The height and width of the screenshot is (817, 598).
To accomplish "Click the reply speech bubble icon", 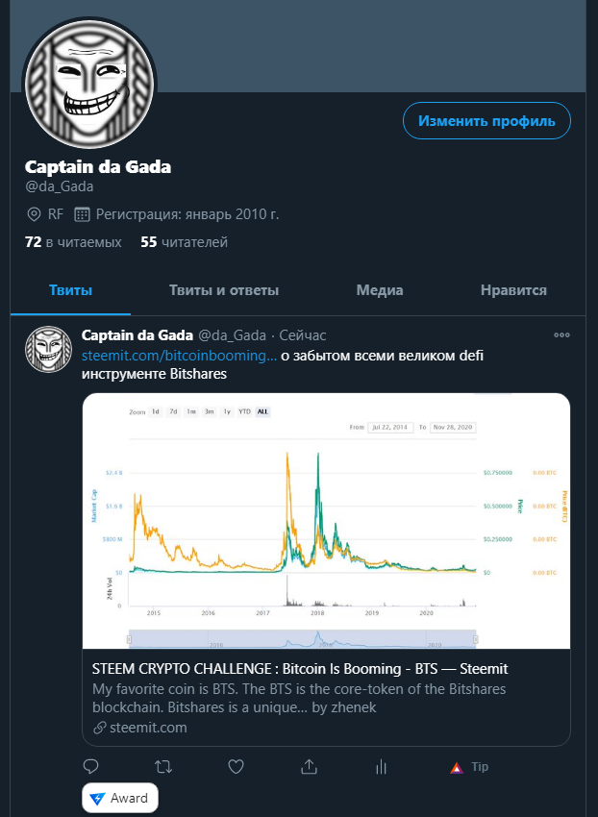I will (91, 766).
